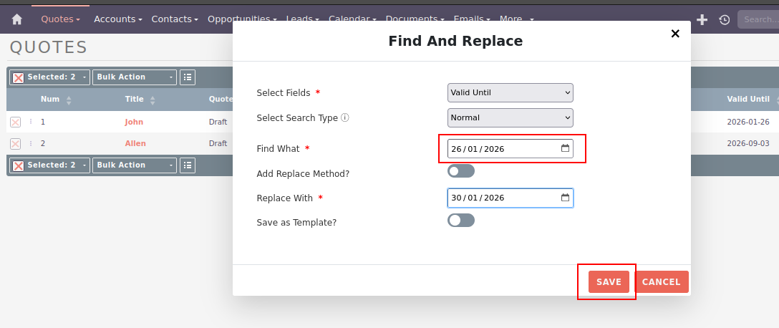Click sort arrows beside Num column
Screen dimensions: 779x328
click(69, 100)
